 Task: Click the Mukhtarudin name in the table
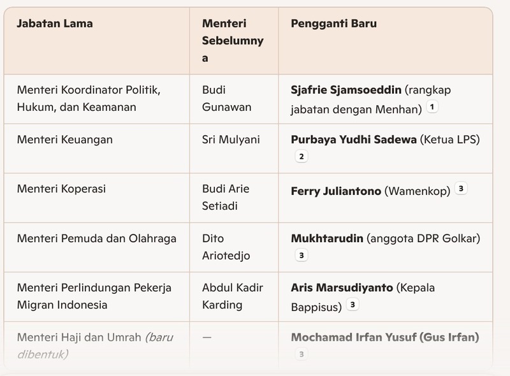[x=327, y=238]
